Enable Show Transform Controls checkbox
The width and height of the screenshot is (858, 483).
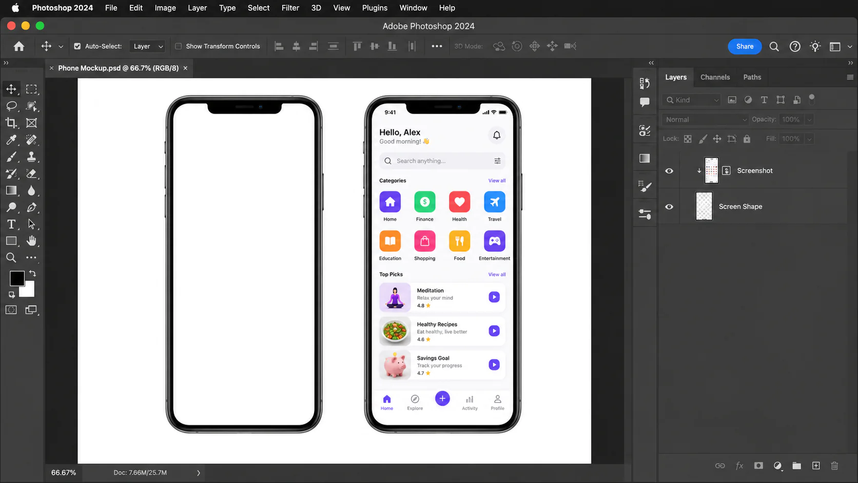[x=178, y=46]
